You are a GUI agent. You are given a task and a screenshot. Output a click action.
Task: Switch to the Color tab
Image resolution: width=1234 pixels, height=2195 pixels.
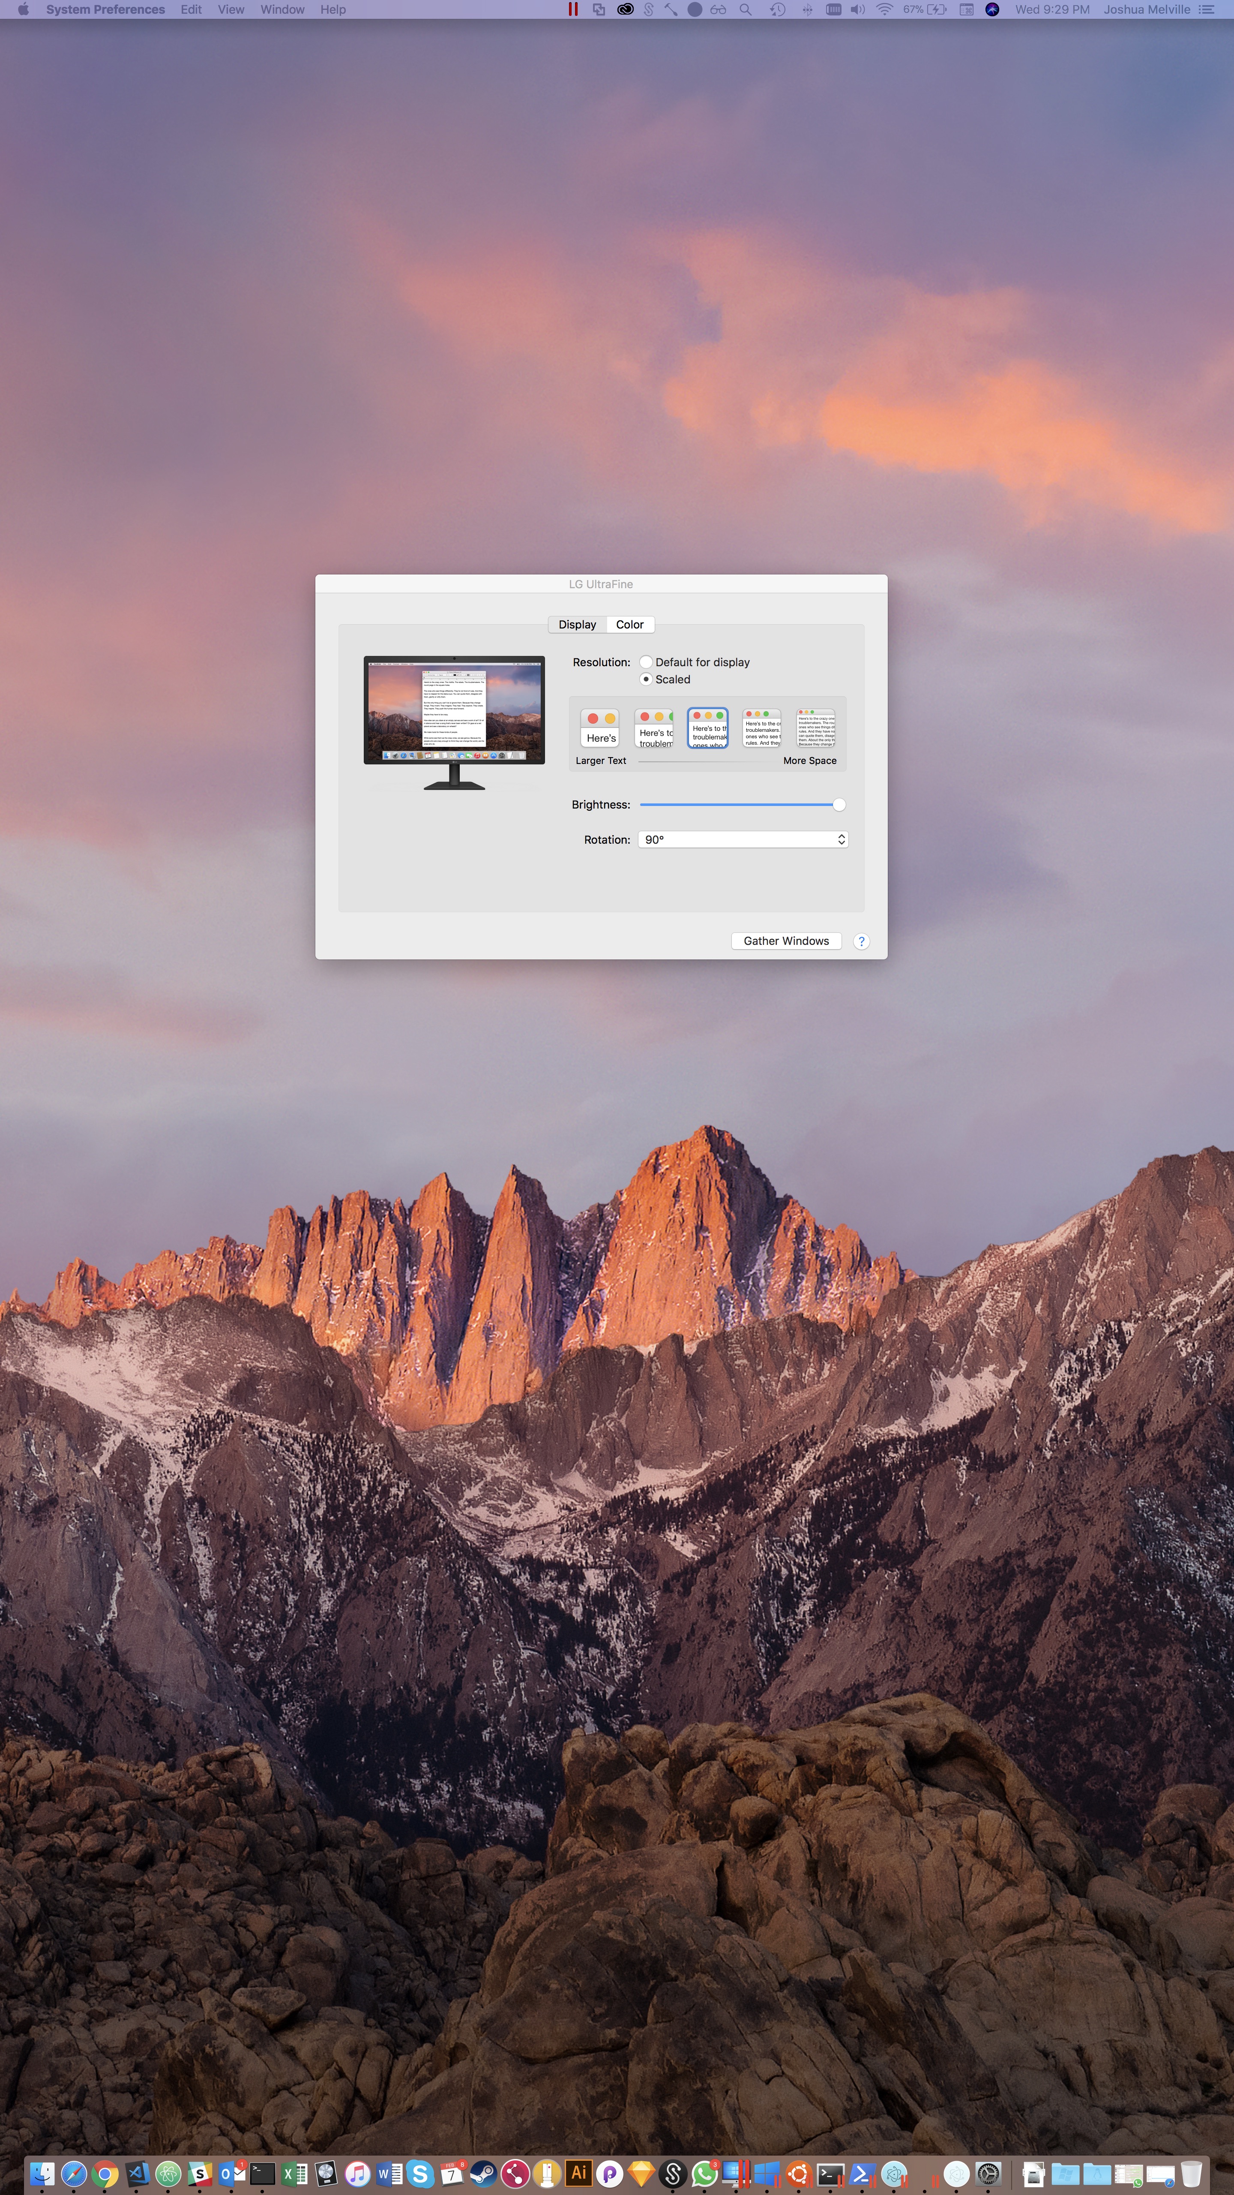click(x=630, y=625)
